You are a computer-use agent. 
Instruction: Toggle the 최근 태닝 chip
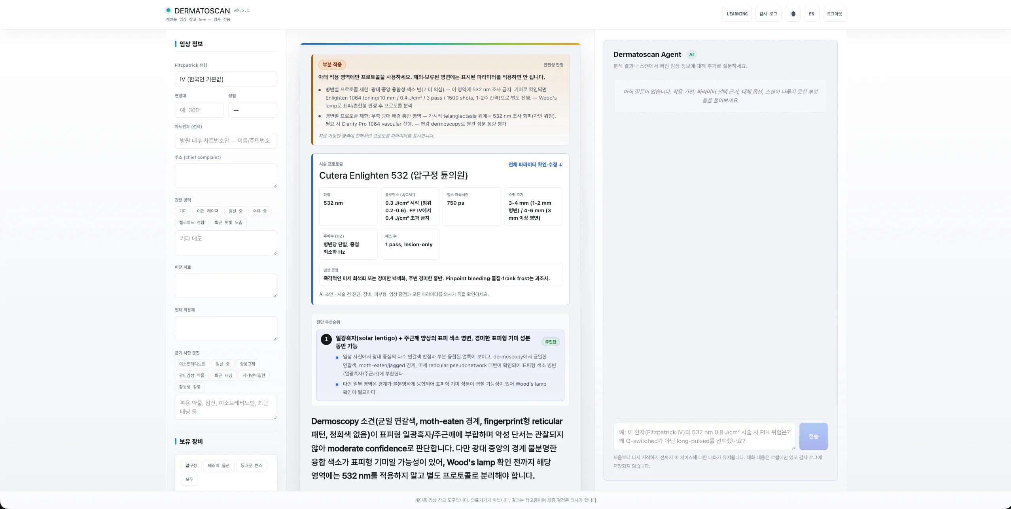223,375
